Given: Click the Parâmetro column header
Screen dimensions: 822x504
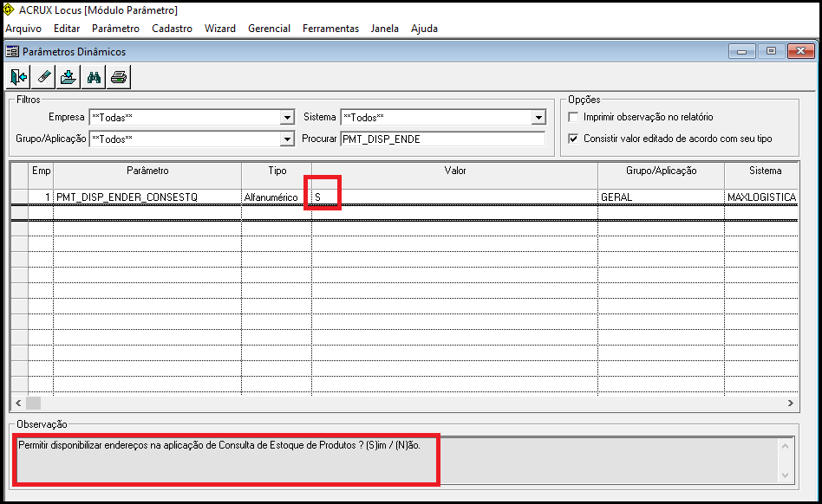Looking at the screenshot, I should point(147,175).
